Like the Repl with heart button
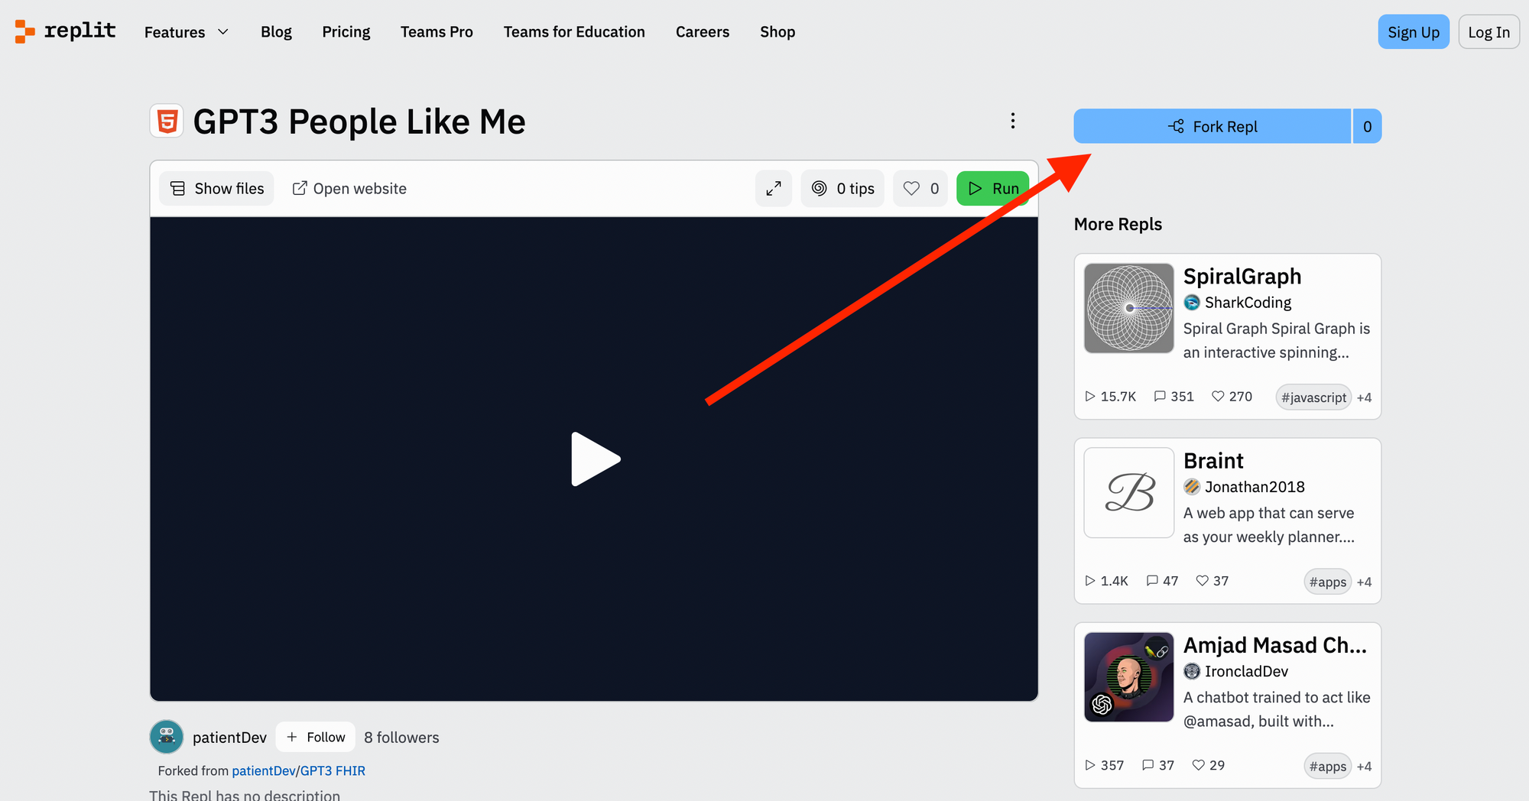Image resolution: width=1529 pixels, height=801 pixels. [920, 189]
